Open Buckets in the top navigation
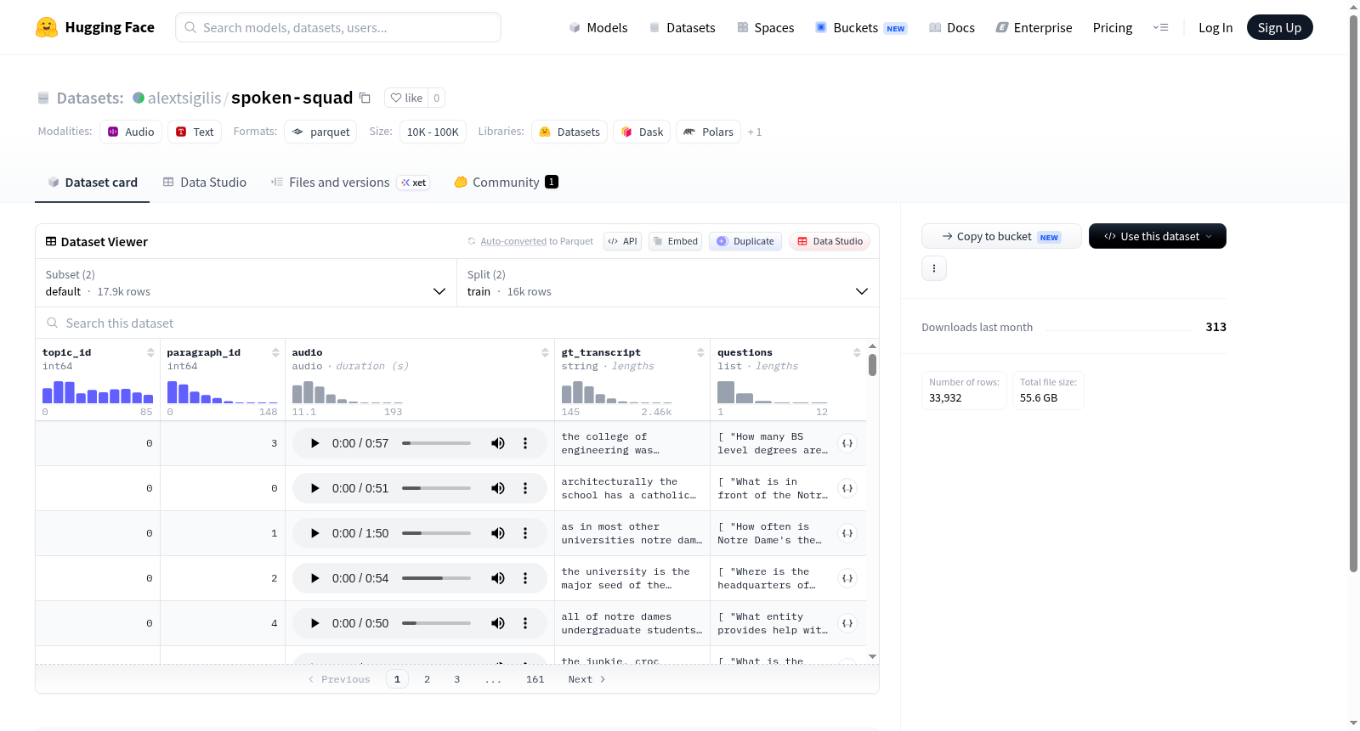The width and height of the screenshot is (1360, 731). coord(862,28)
